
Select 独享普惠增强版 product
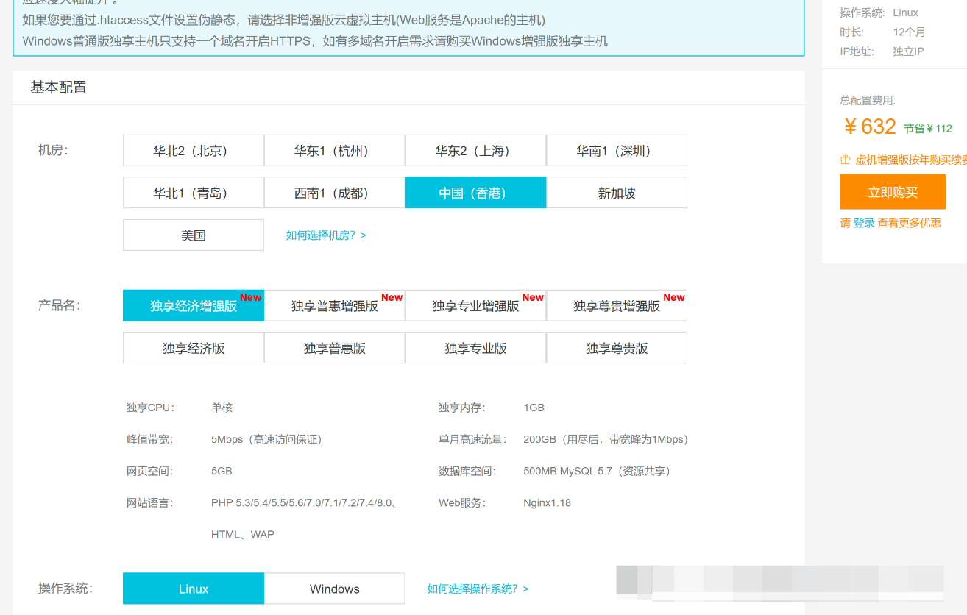pos(334,305)
